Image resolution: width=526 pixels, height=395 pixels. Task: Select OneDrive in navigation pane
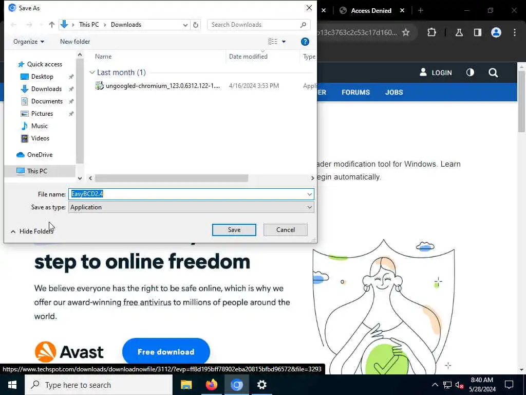[x=40, y=155]
